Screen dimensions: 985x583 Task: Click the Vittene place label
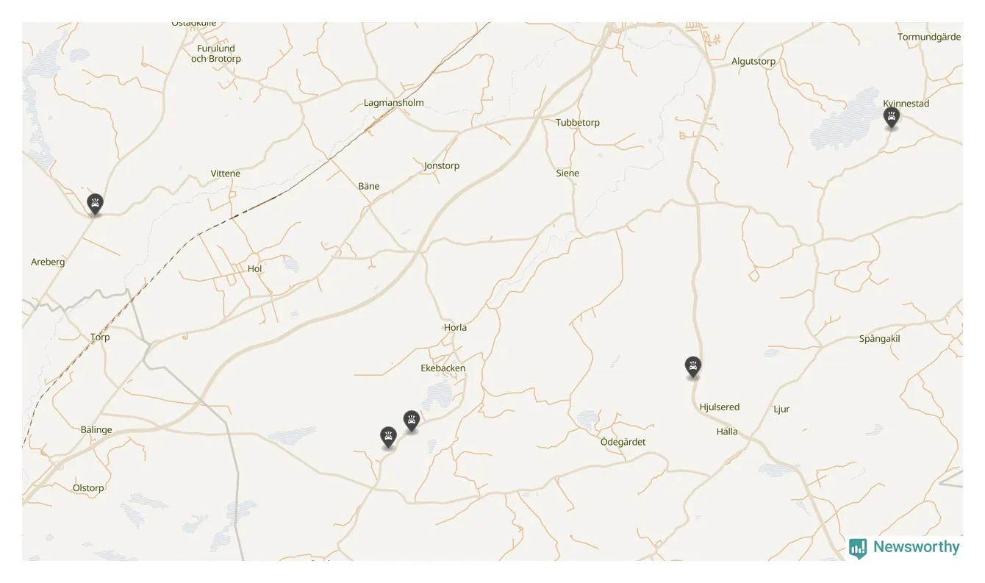pyautogui.click(x=226, y=174)
